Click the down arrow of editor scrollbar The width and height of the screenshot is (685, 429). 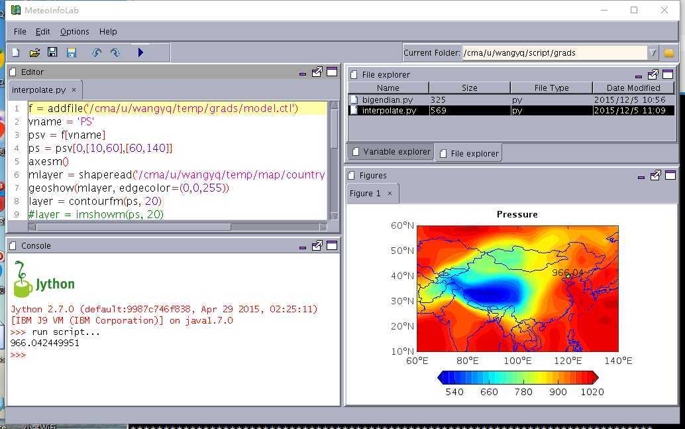(x=334, y=216)
